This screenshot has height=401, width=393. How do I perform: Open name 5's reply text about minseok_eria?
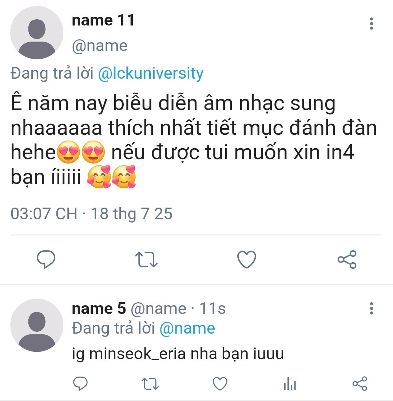click(x=178, y=354)
